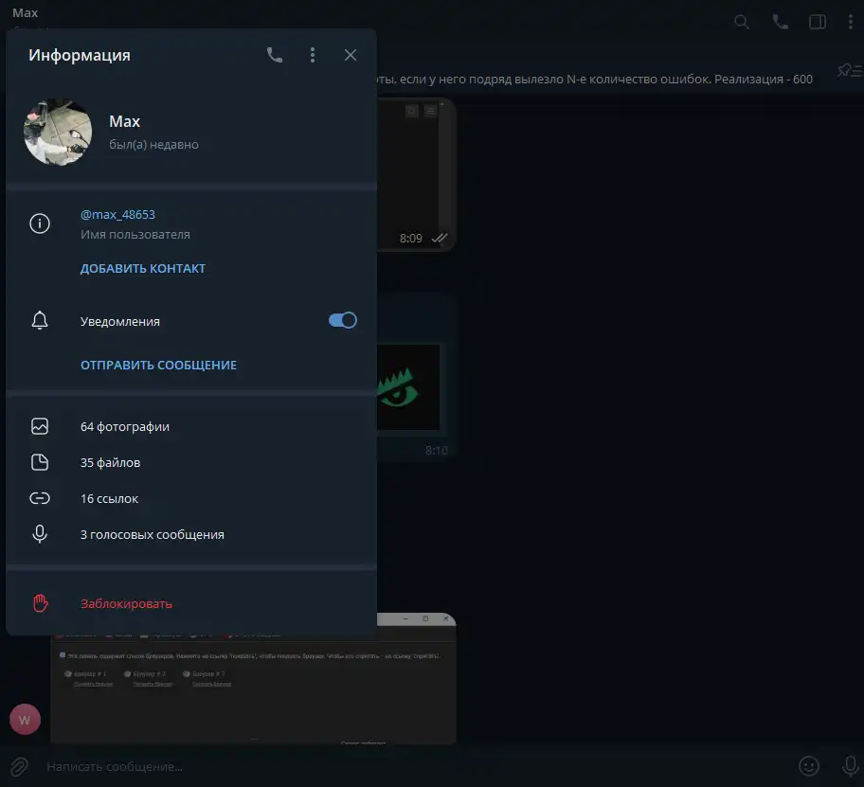Start a call from the info panel header

coord(275,55)
